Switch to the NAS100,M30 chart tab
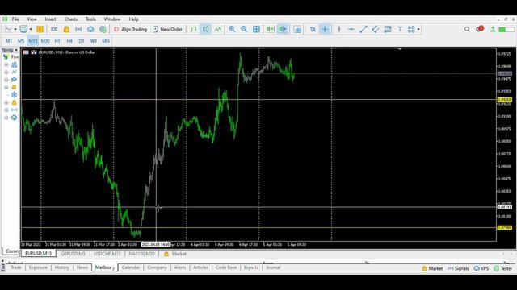Screen dimensions: 517x290 coord(141,254)
